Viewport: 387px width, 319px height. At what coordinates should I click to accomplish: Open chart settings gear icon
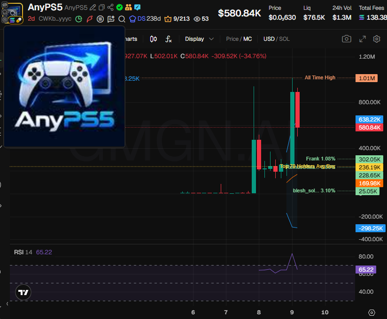(377, 39)
